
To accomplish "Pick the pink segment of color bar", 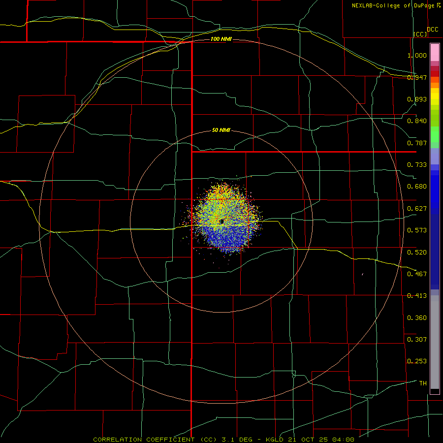I will pos(435,53).
